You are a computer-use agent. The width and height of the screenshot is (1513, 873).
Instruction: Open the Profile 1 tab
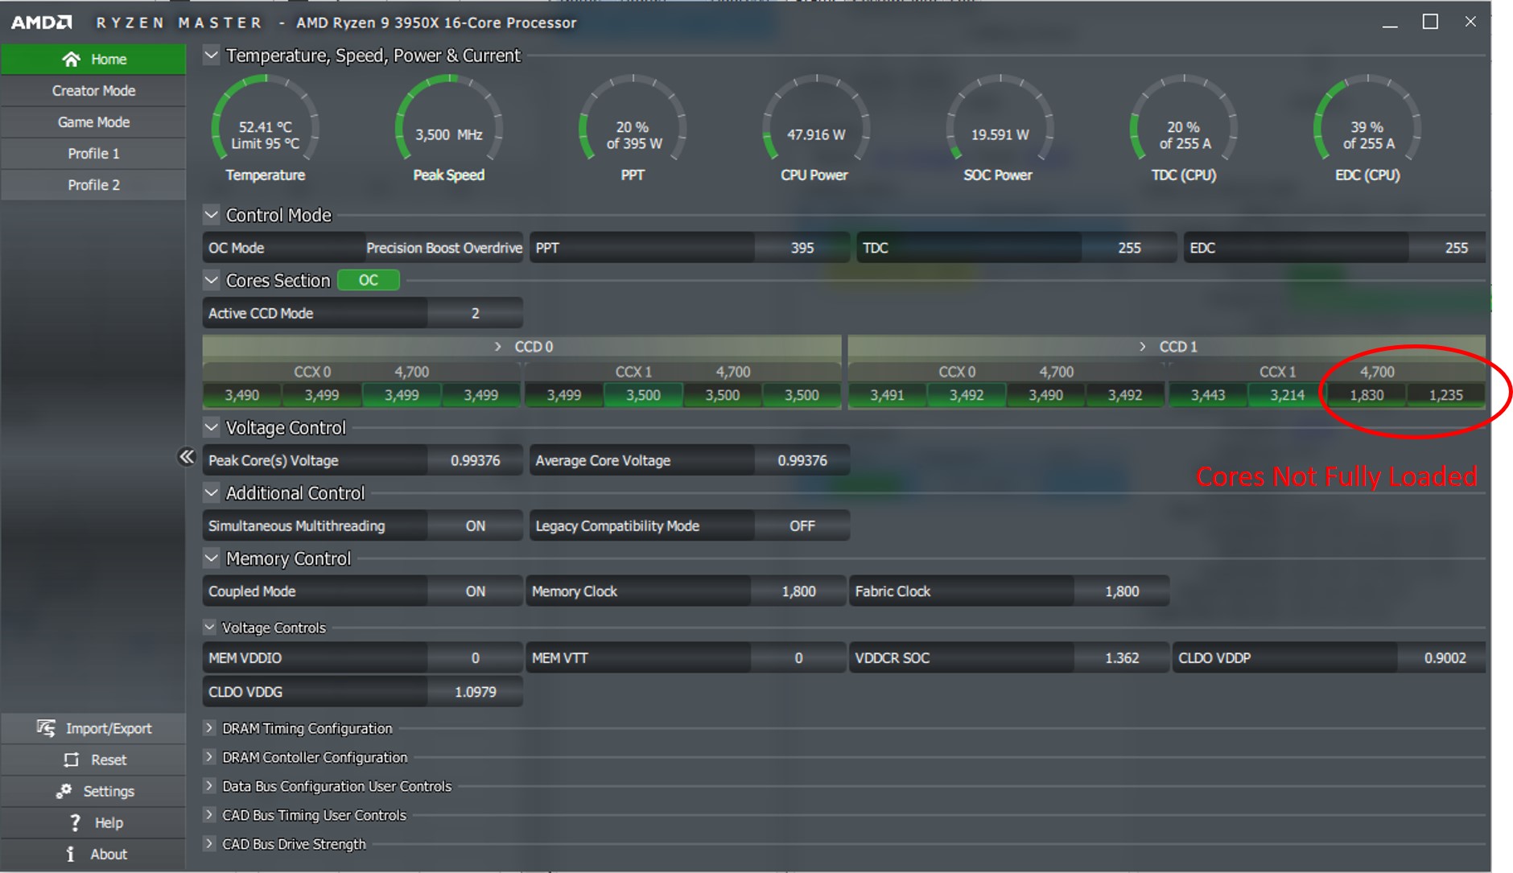click(x=93, y=153)
